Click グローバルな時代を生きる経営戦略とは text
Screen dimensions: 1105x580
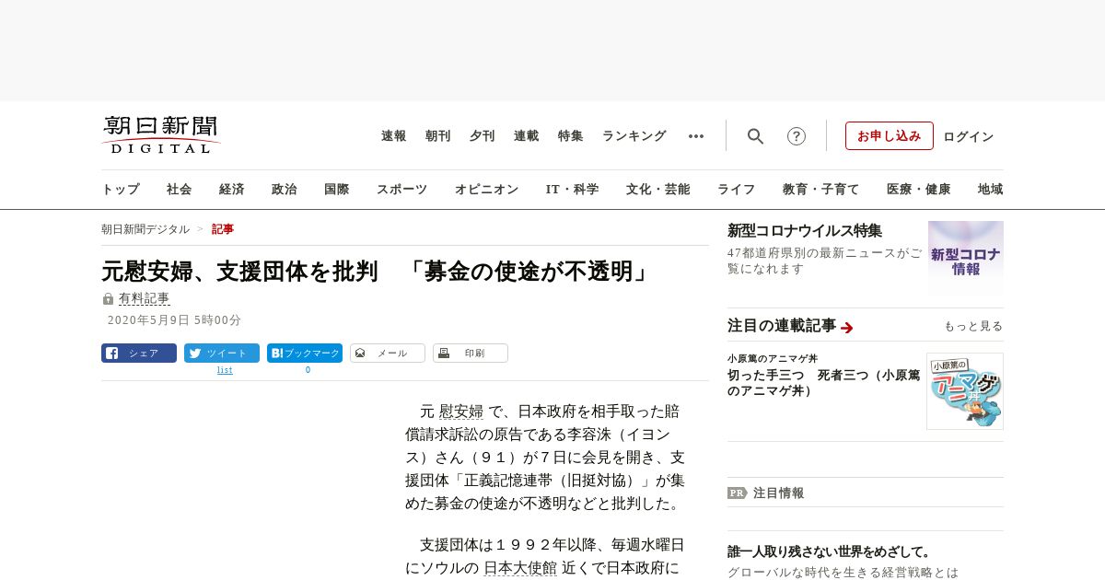click(843, 572)
